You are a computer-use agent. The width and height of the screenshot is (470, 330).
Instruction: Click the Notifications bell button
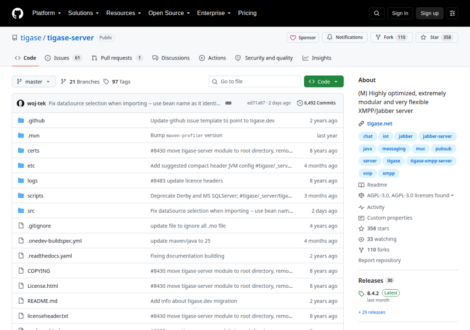[x=345, y=38]
